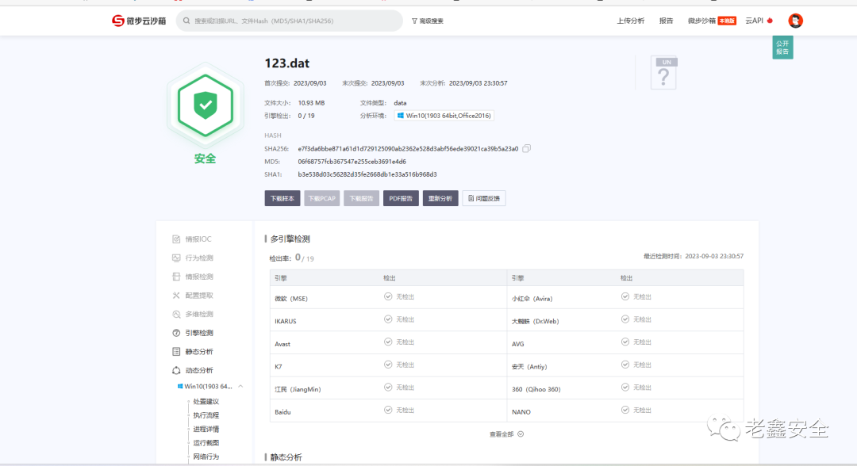Open 执行流程 tree item
The image size is (857, 466).
tap(206, 415)
